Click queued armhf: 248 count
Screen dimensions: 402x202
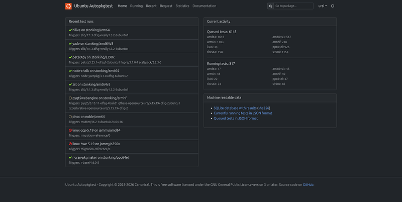[280, 42]
